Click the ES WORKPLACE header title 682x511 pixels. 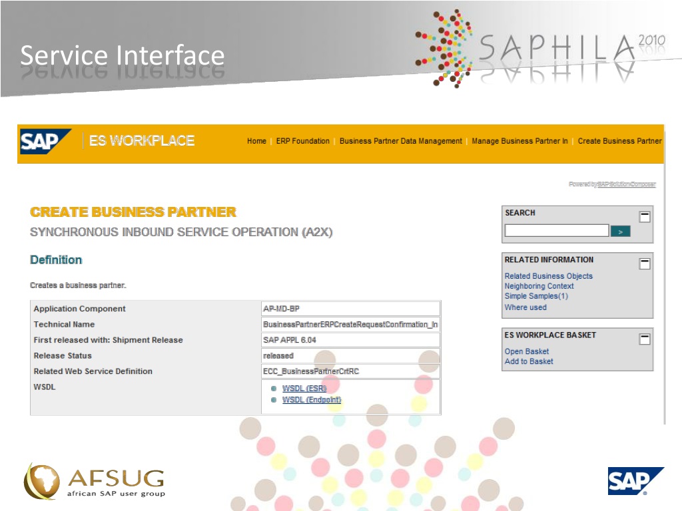coord(142,141)
